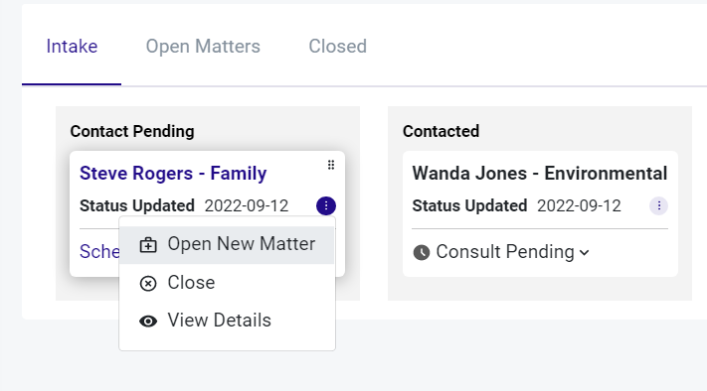Click the briefcase icon beside Open New Matter

click(148, 245)
